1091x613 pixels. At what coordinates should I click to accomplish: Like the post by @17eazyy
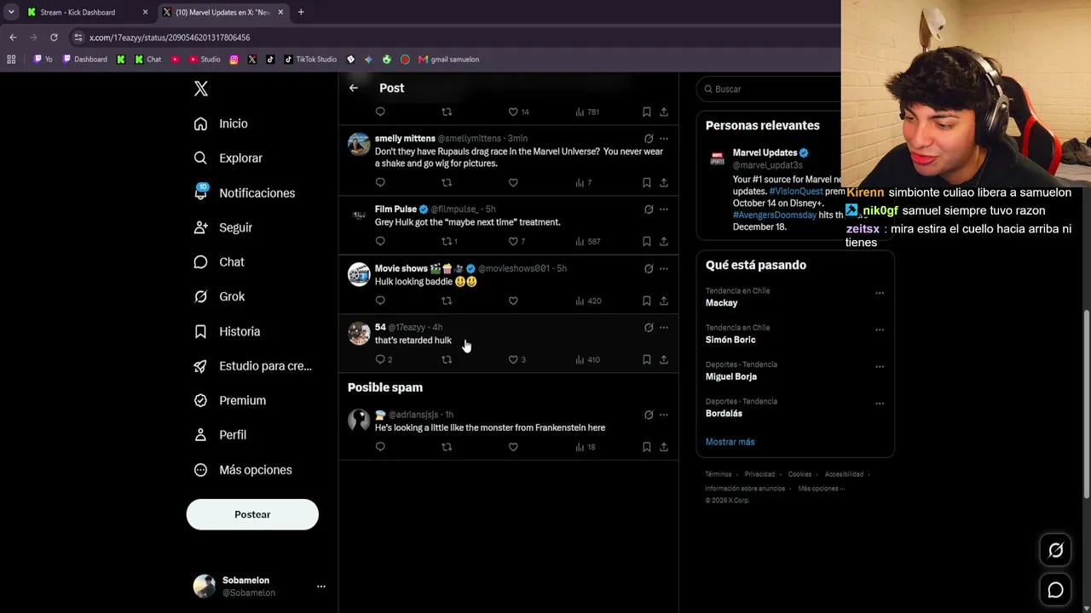click(517, 359)
